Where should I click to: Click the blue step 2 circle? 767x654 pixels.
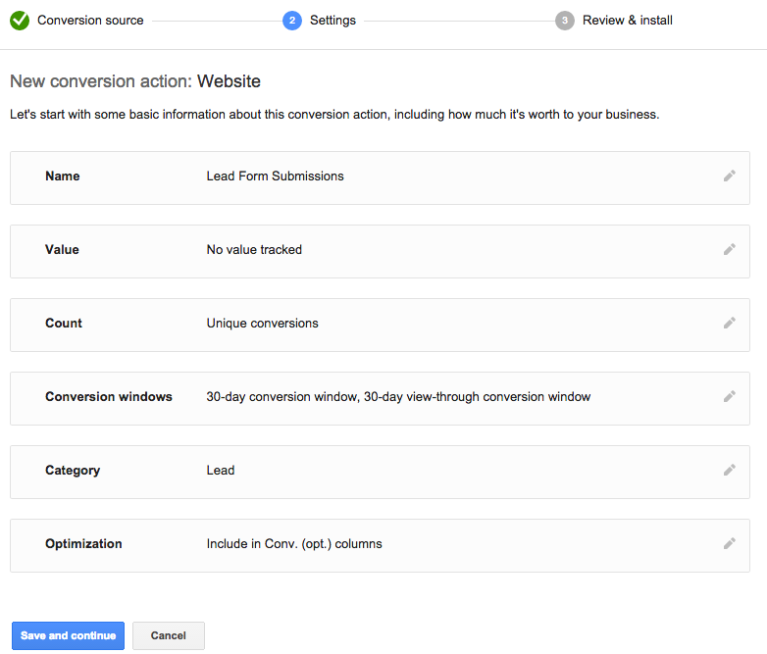coord(292,21)
